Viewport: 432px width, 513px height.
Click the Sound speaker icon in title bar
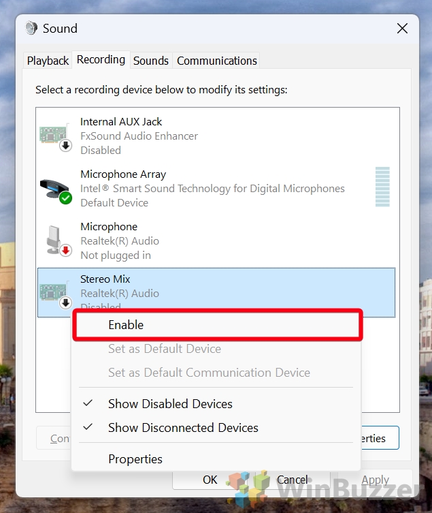click(31, 29)
